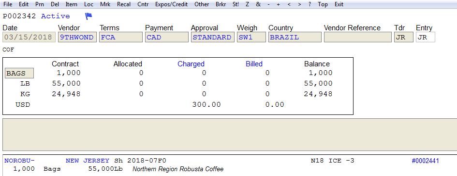457x176 pixels.
Task: Open the Del menu
Action: 55,4
